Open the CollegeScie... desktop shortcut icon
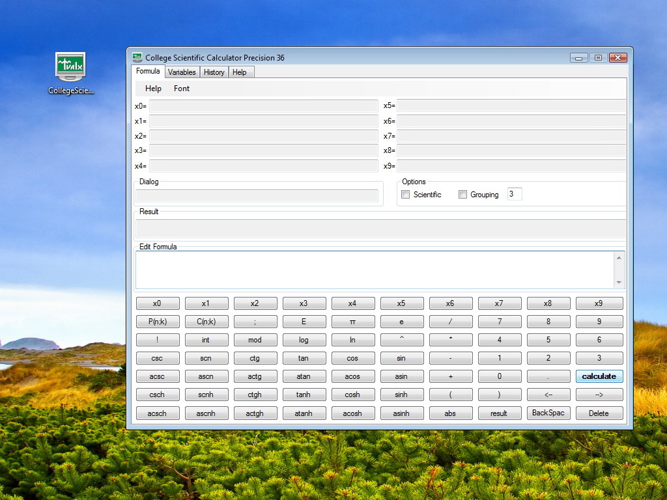Image resolution: width=667 pixels, height=500 pixels. click(x=70, y=67)
